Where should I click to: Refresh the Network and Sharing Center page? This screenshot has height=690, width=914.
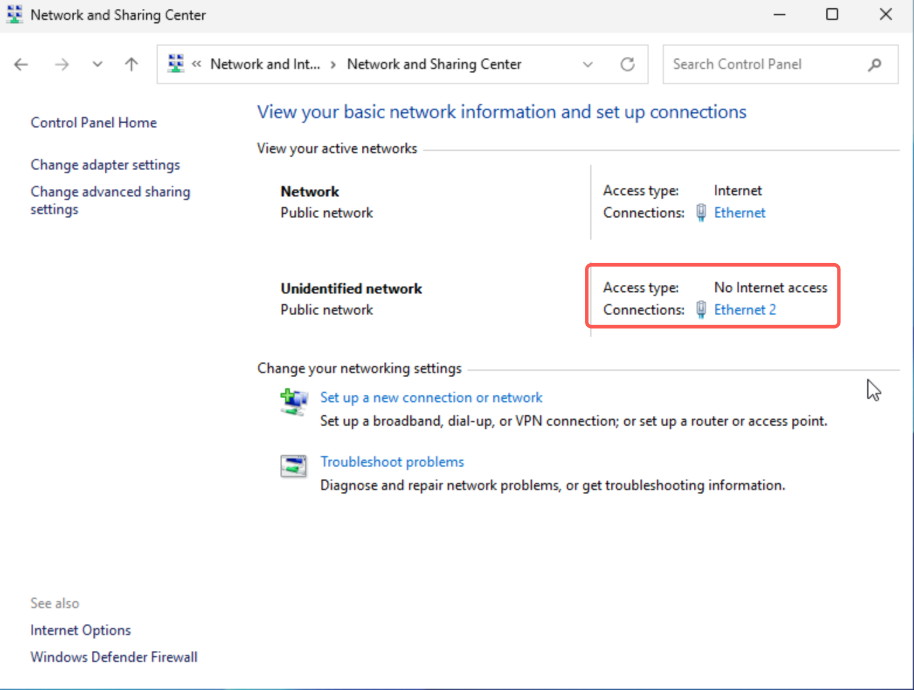pos(627,64)
